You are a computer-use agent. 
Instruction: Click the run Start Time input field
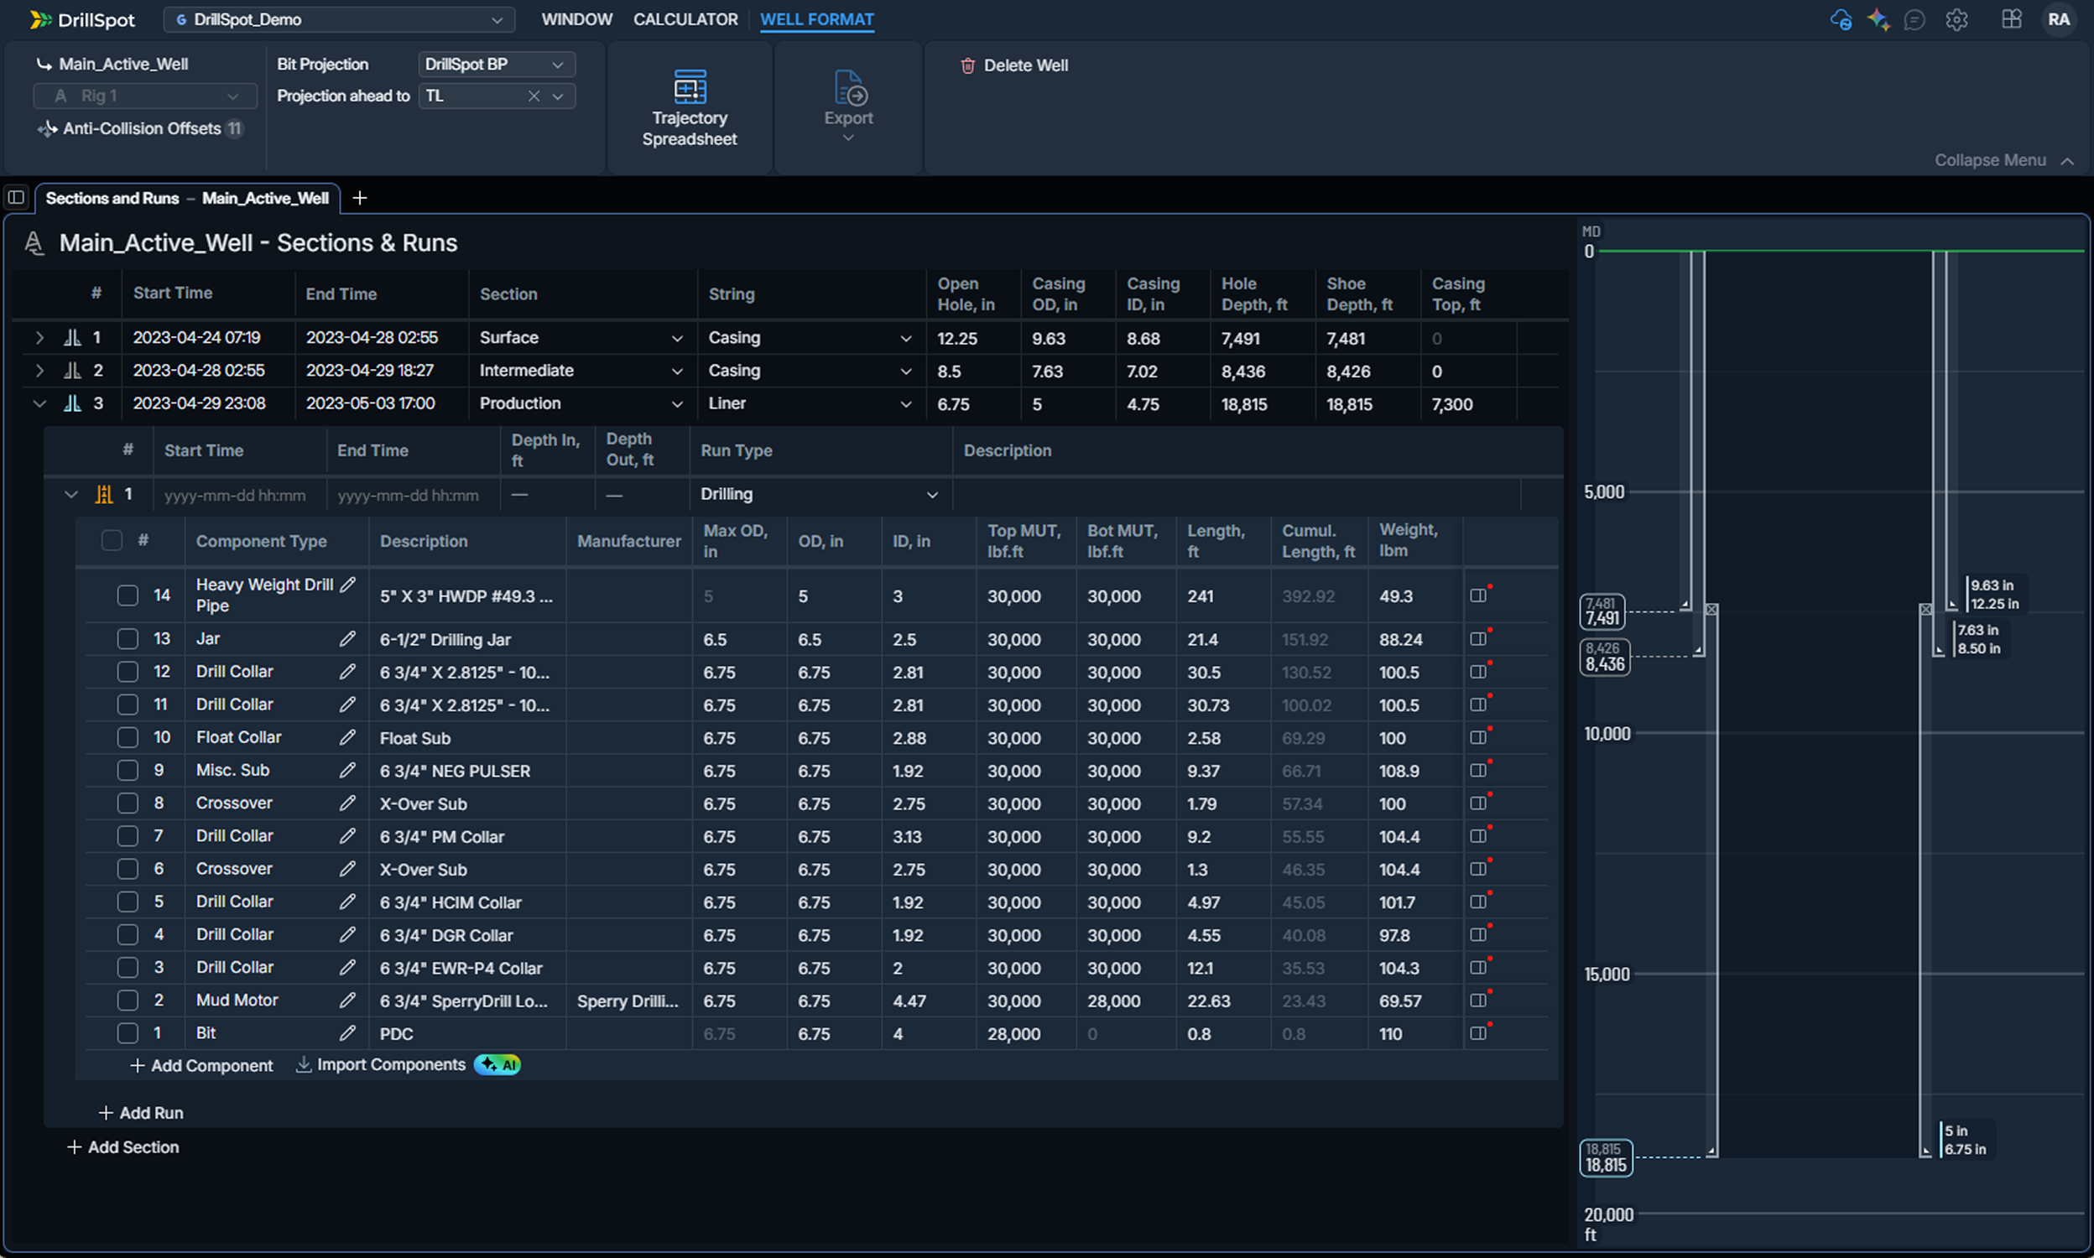point(235,495)
